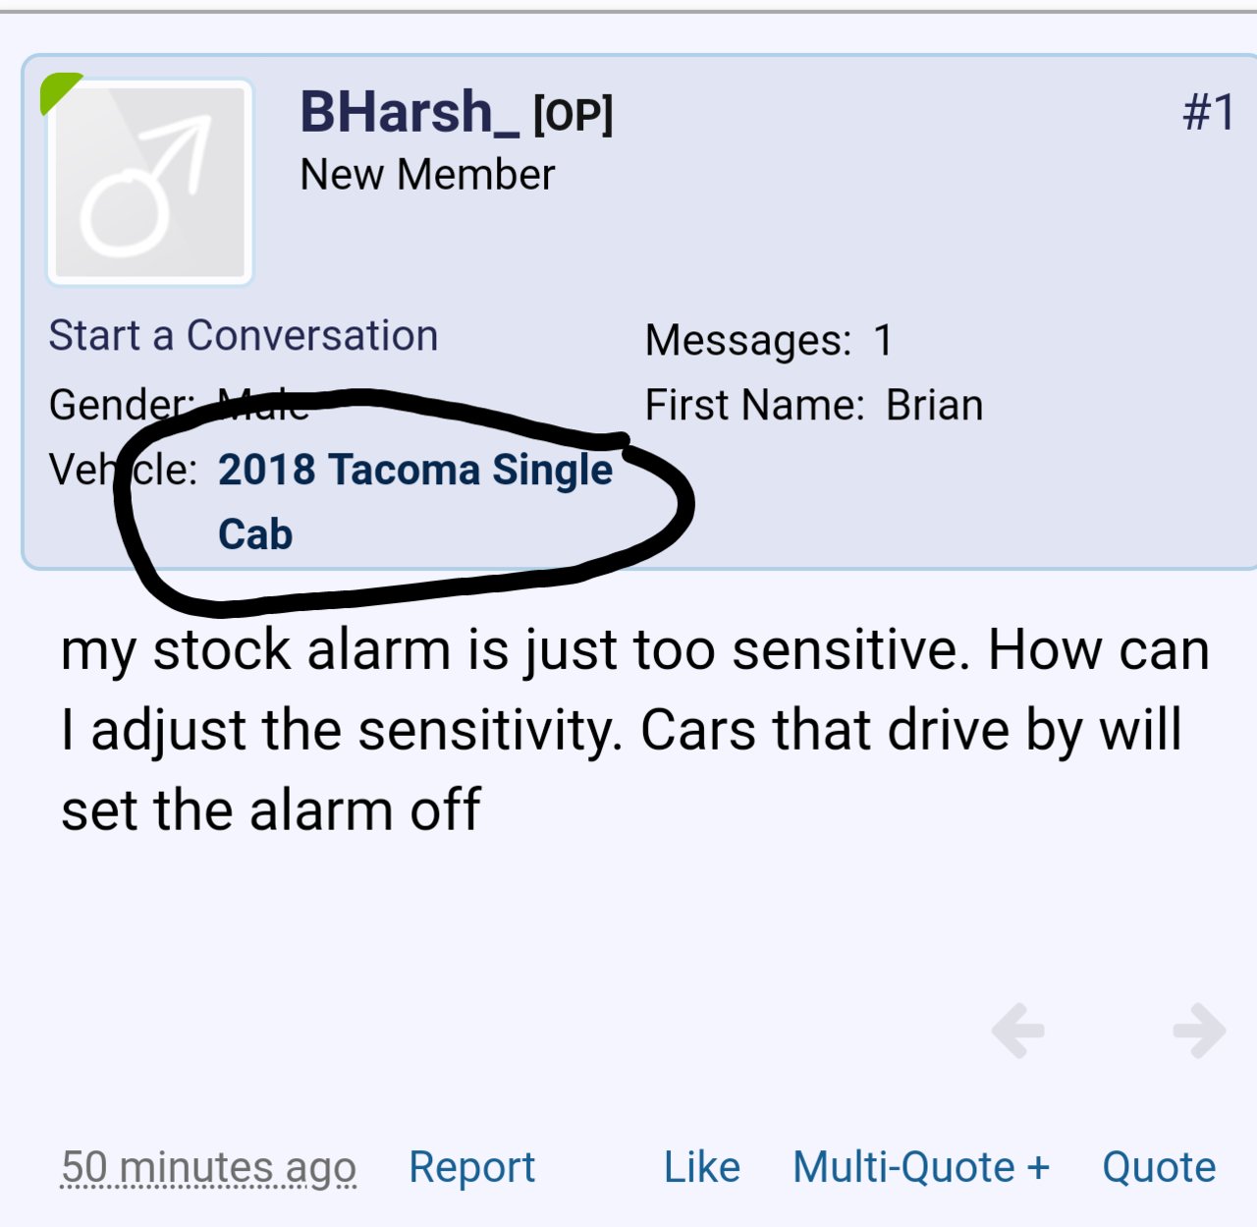The height and width of the screenshot is (1227, 1257).
Task: Report this post
Action: point(472,1167)
